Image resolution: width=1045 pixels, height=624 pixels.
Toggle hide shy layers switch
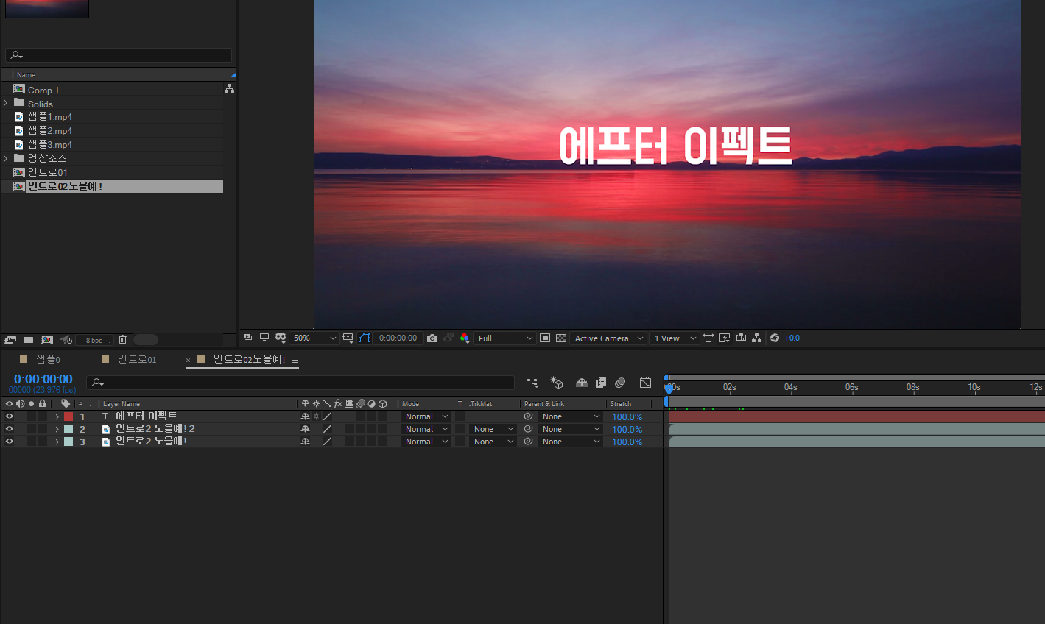[x=581, y=383]
